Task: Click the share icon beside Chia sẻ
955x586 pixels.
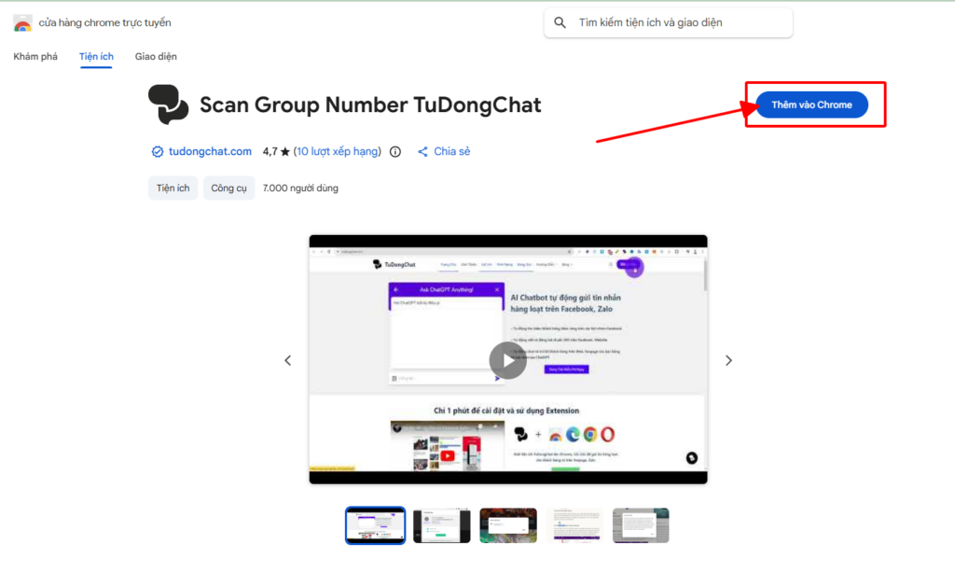Action: point(422,152)
